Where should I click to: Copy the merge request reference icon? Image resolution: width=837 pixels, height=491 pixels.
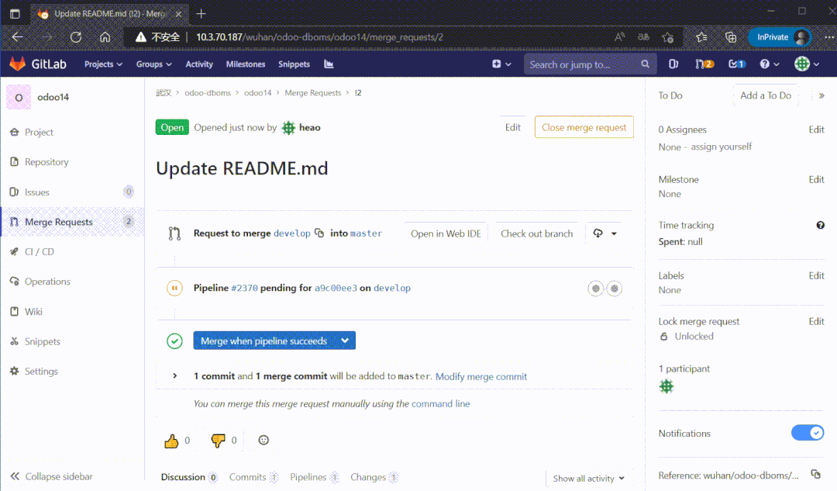pyautogui.click(x=815, y=475)
